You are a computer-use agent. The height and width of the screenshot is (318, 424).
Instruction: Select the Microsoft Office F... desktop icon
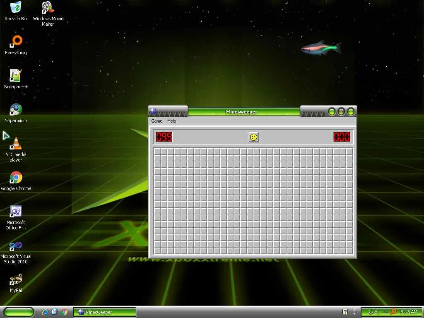point(16,218)
